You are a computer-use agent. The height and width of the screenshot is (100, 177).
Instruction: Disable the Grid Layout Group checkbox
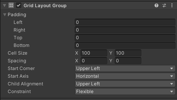18,5
